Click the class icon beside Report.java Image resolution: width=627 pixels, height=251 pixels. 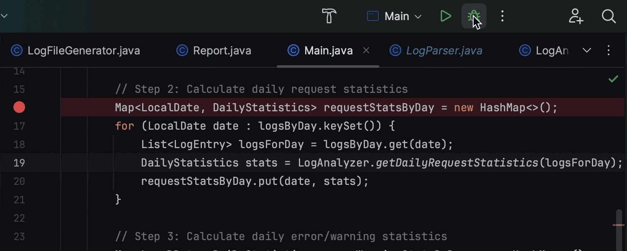point(181,50)
